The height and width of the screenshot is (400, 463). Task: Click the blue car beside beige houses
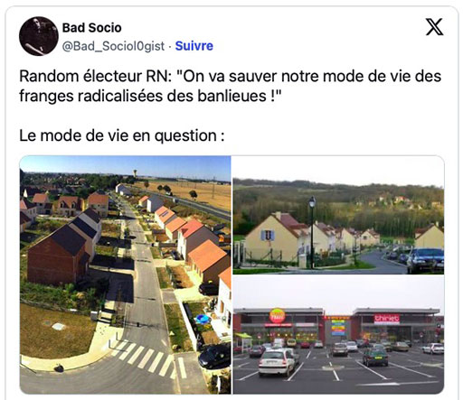point(425,261)
